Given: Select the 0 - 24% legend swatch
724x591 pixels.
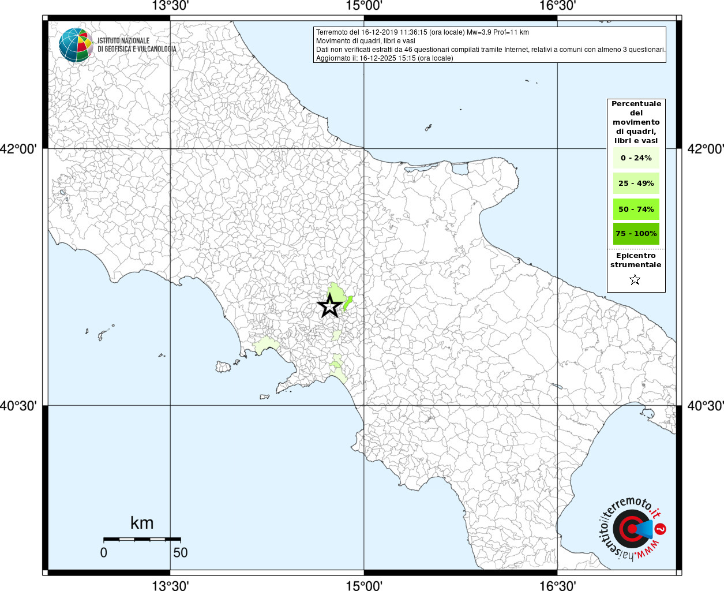Looking at the screenshot, I should pyautogui.click(x=636, y=158).
